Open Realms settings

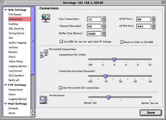[x=13, y=52]
